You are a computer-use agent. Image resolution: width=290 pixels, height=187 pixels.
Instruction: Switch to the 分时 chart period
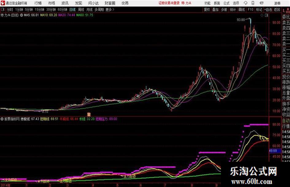[x=10, y=10]
